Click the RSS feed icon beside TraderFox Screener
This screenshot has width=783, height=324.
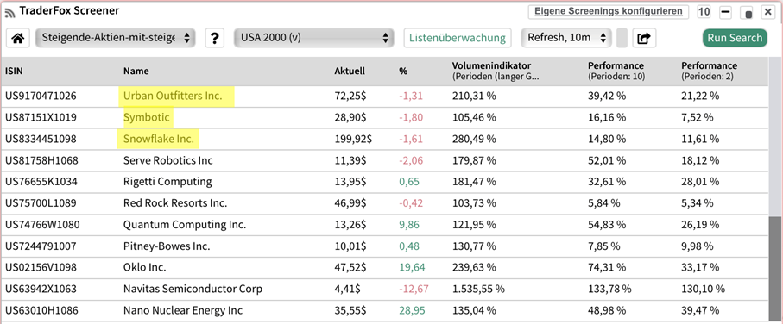(x=10, y=11)
